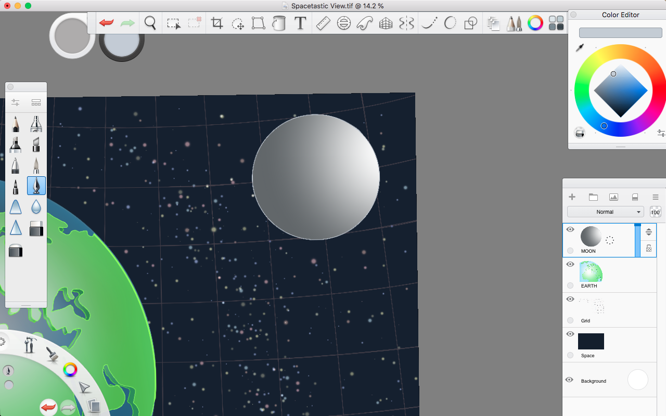This screenshot has width=666, height=416.
Task: Enable the Steady Stroke tool
Action: click(429, 23)
